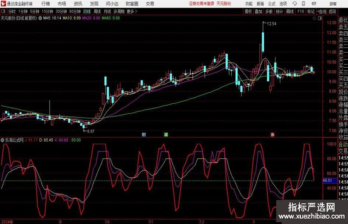This screenshot has height=224, width=348.
Task: Click the J: 51.17 indicator value
Action: pyautogui.click(x=31, y=140)
